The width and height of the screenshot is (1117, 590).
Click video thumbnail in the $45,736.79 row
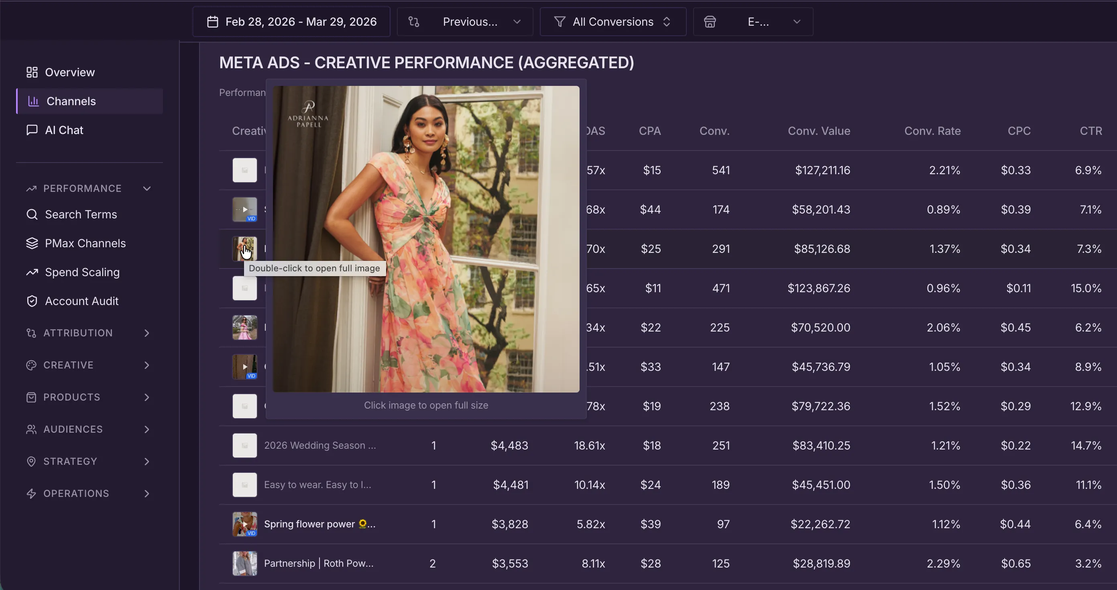point(244,367)
